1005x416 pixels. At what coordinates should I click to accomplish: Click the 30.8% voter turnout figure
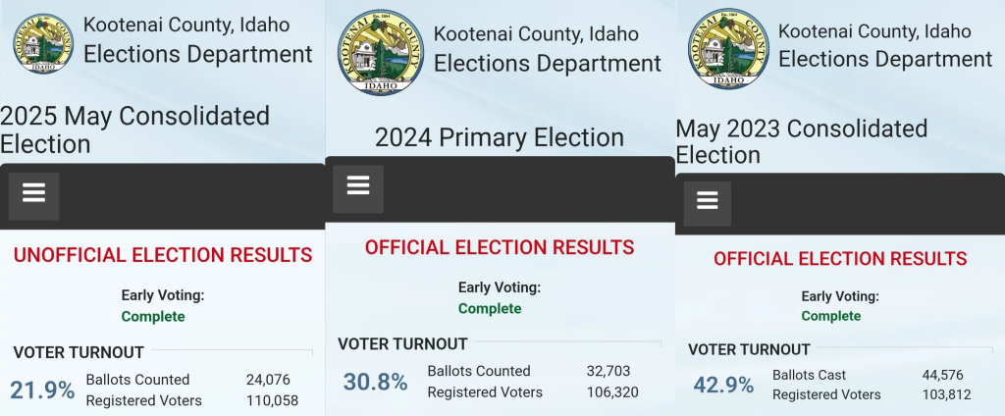[375, 382]
